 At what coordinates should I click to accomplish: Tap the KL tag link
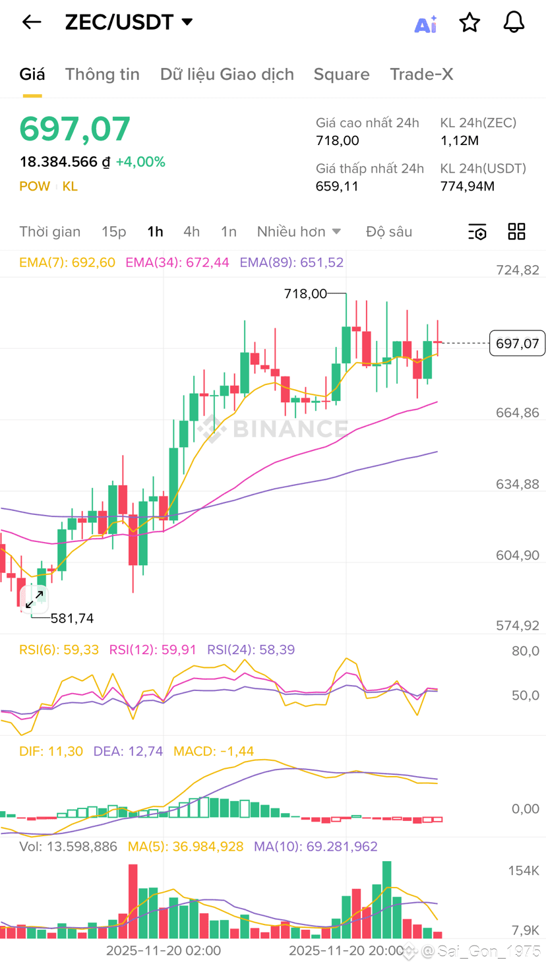pyautogui.click(x=70, y=186)
